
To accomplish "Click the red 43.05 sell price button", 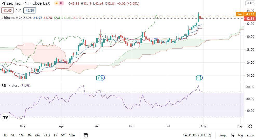I will click(x=8, y=10).
